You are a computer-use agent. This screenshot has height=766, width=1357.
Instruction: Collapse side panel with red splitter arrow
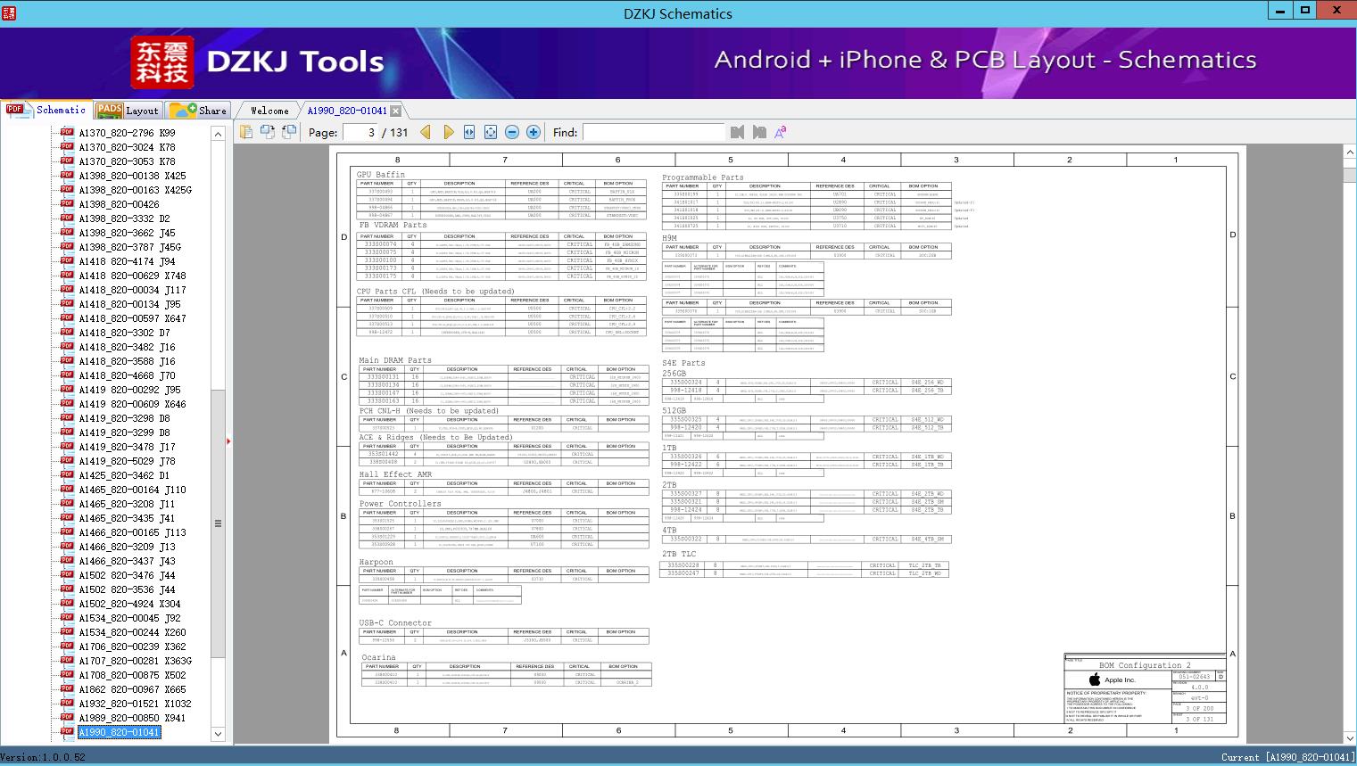pos(229,441)
